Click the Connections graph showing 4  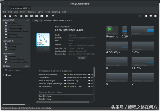point(142,30)
